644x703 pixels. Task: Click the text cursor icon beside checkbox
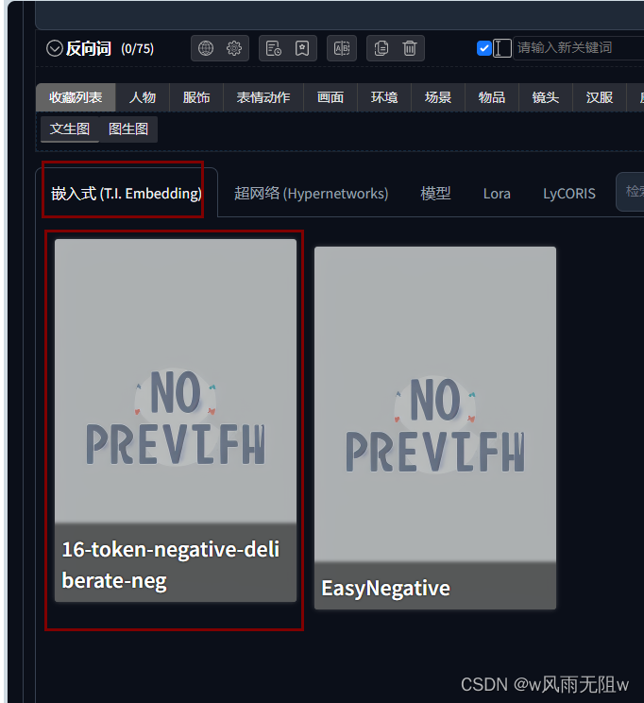tap(502, 48)
